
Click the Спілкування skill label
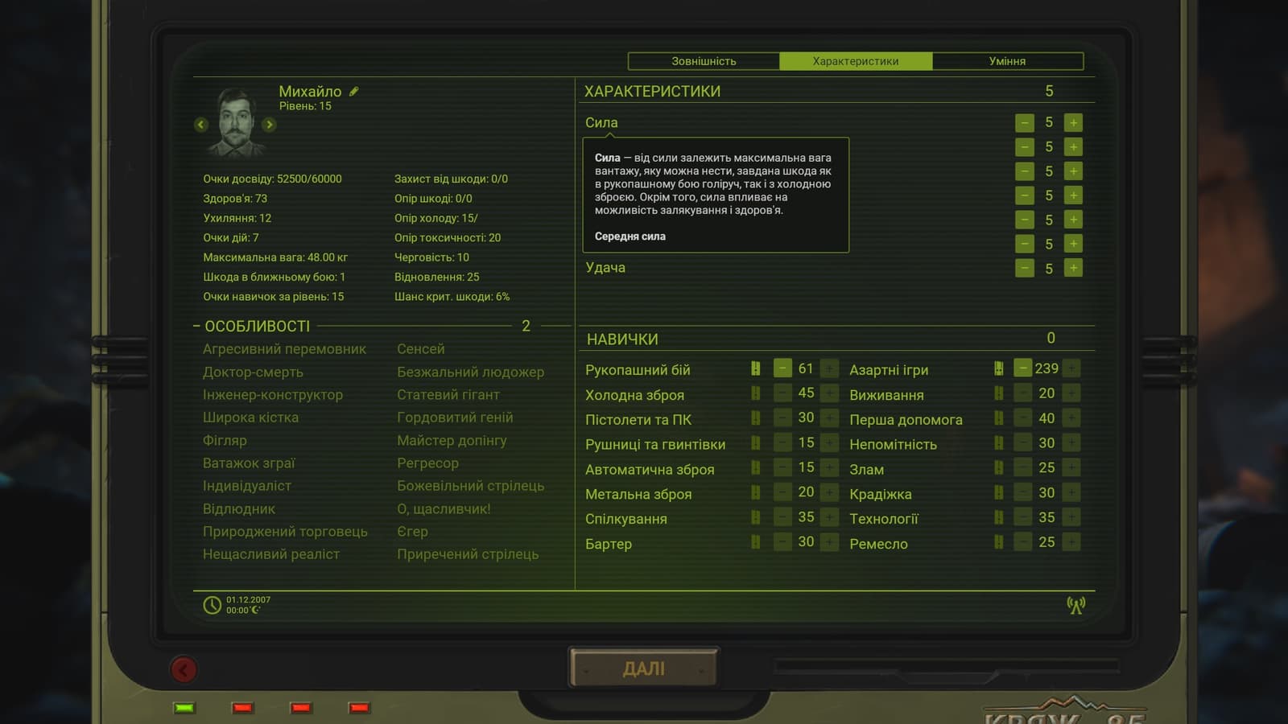(x=626, y=519)
